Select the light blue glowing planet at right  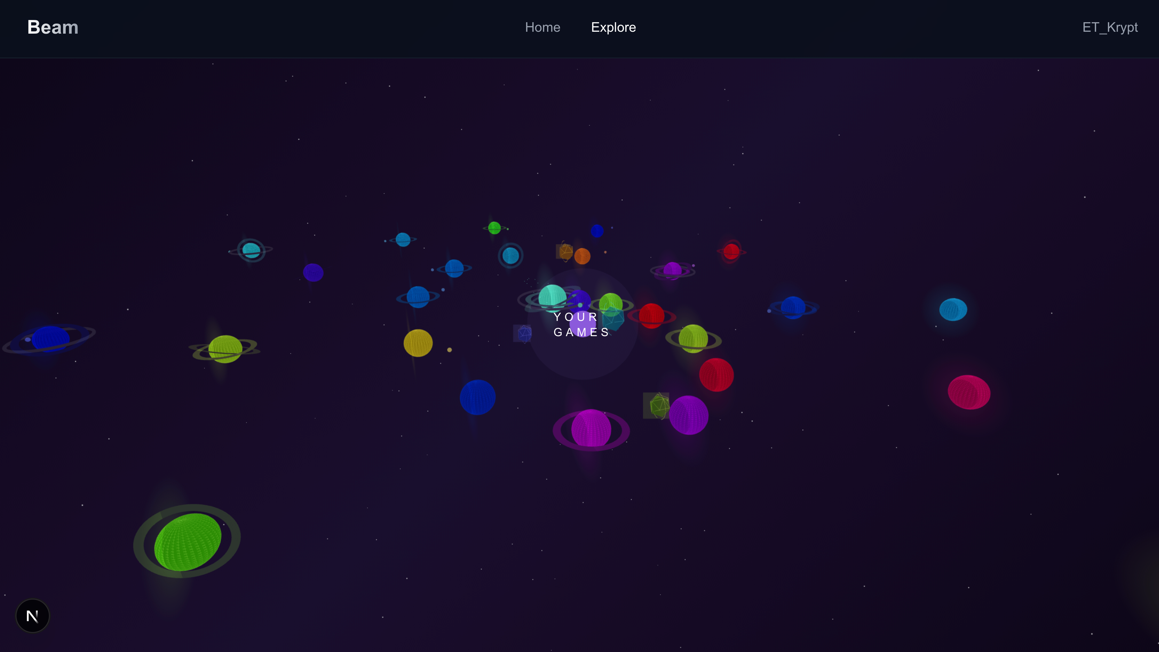pos(953,309)
